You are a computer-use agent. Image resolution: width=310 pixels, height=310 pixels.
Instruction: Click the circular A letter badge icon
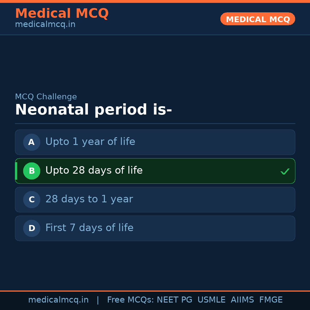click(32, 142)
